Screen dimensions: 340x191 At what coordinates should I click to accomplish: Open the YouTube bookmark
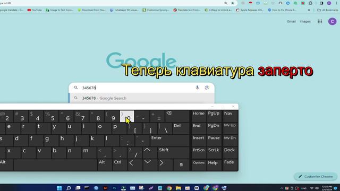click(35, 10)
